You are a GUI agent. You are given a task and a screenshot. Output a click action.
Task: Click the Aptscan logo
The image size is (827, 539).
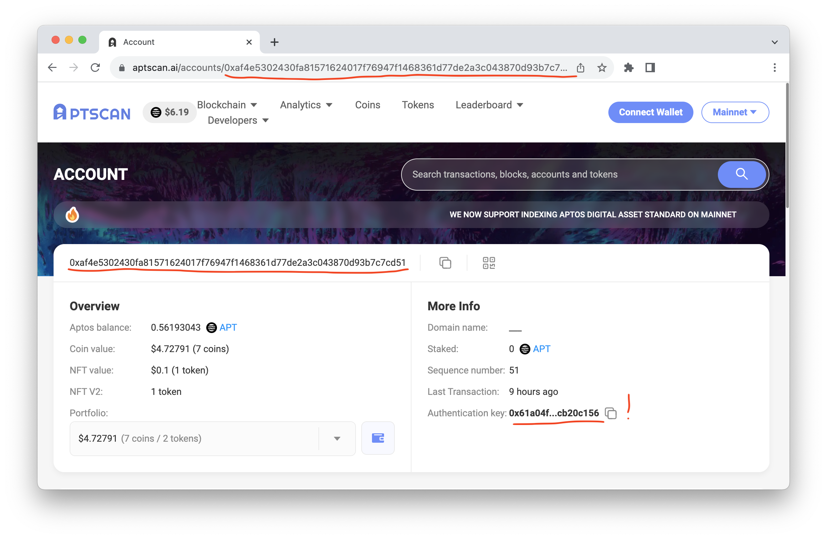[92, 112]
